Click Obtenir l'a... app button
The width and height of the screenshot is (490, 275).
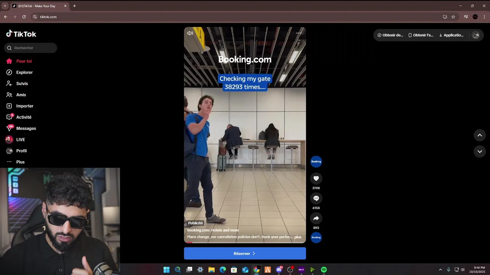pos(421,35)
